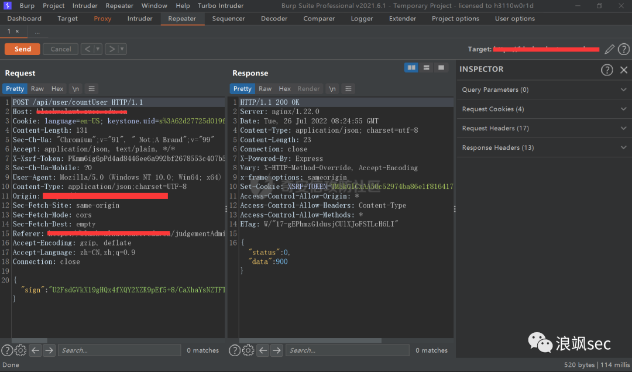This screenshot has width=632, height=372.
Task: Expand Response Headers (13) section
Action: point(544,147)
